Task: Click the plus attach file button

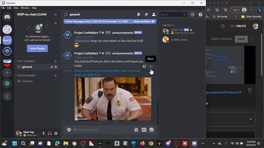Action: (x=69, y=129)
